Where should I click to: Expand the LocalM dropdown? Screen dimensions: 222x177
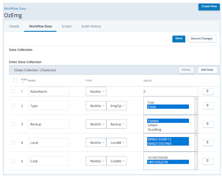click(x=116, y=143)
